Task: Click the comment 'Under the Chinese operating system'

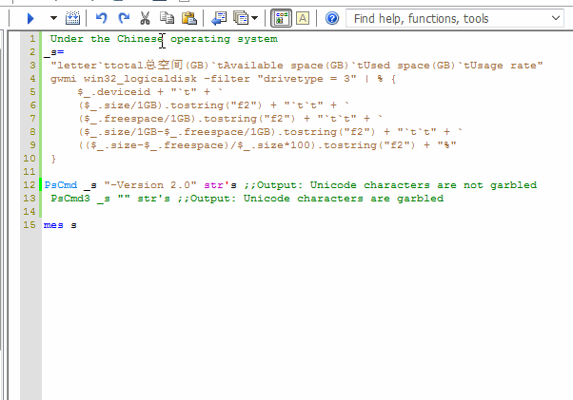Action: pos(164,39)
